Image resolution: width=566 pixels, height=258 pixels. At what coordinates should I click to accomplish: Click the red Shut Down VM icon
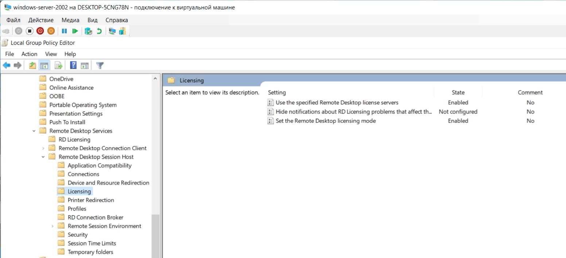[40, 31]
